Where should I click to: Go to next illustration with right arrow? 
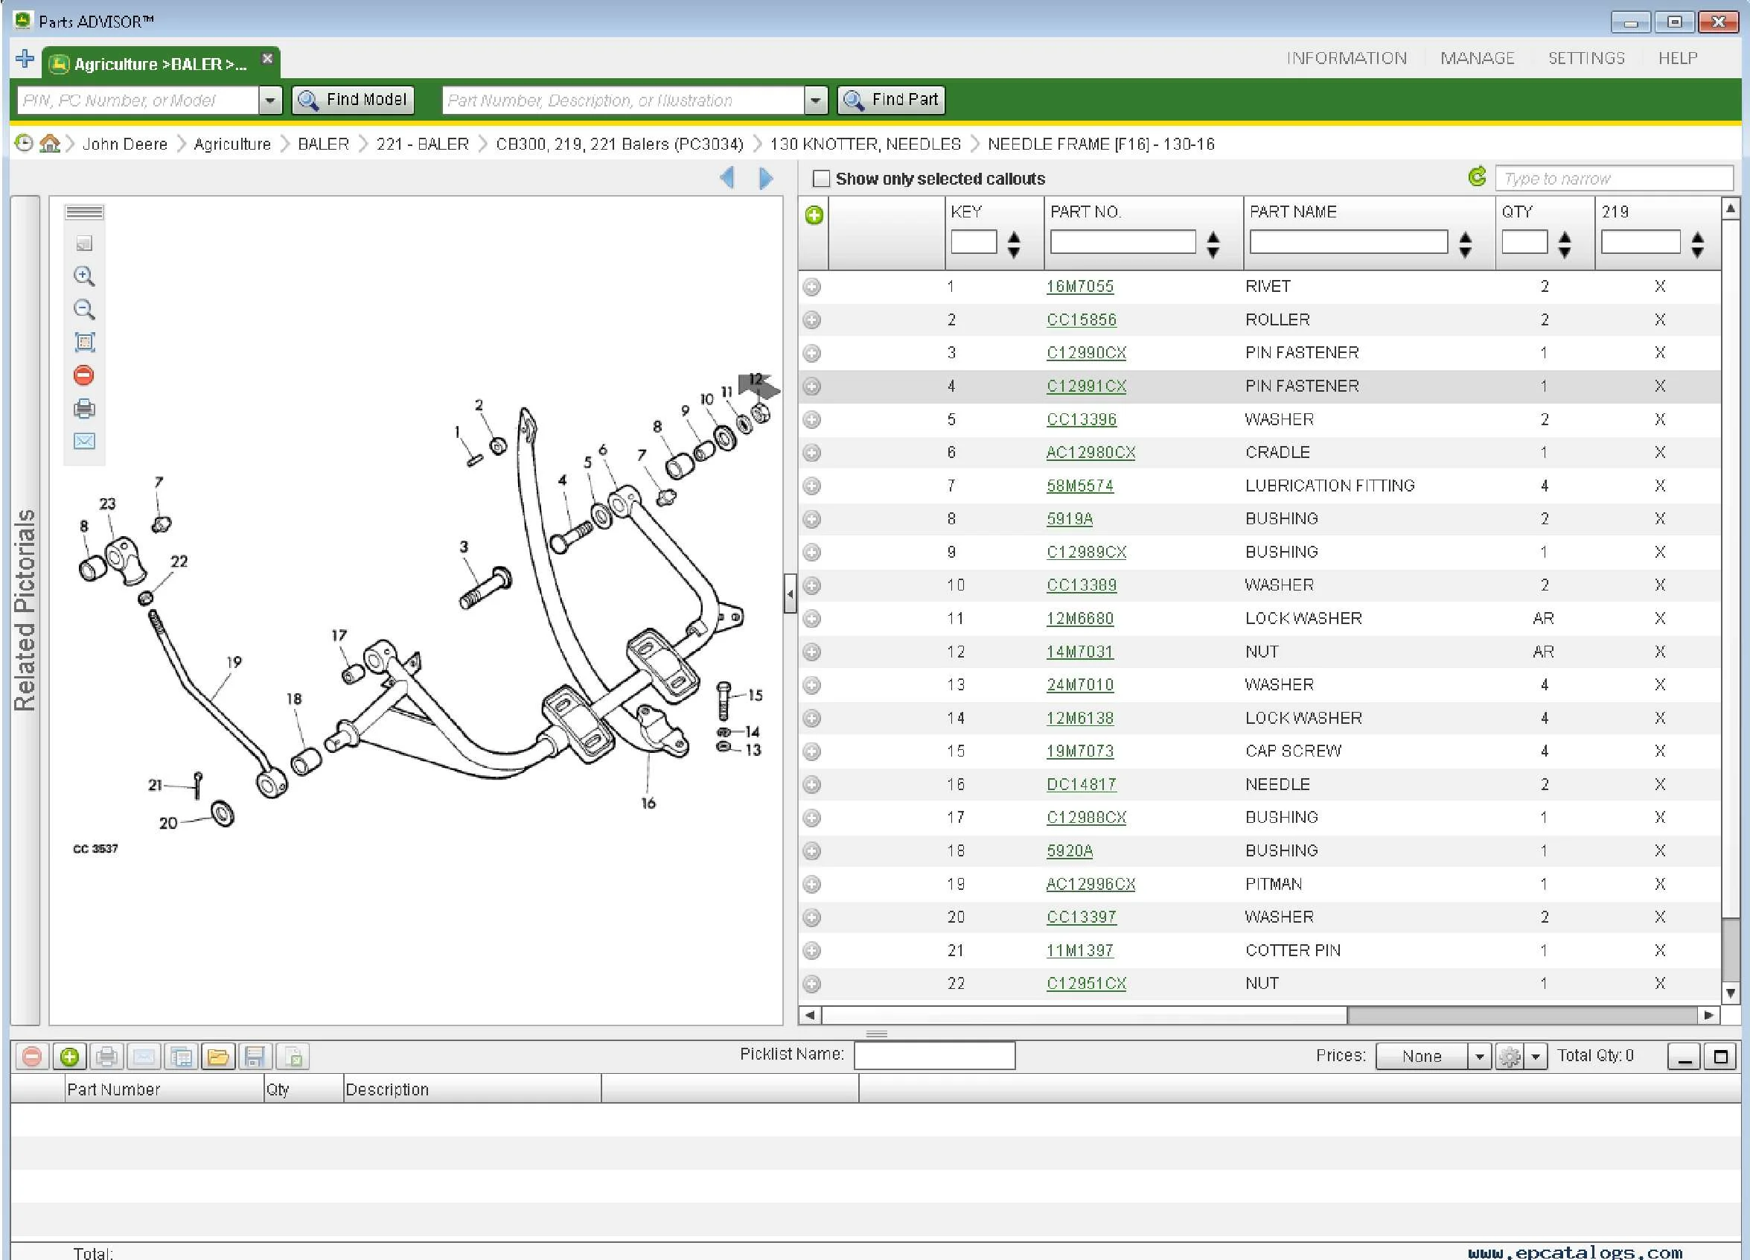coord(765,178)
